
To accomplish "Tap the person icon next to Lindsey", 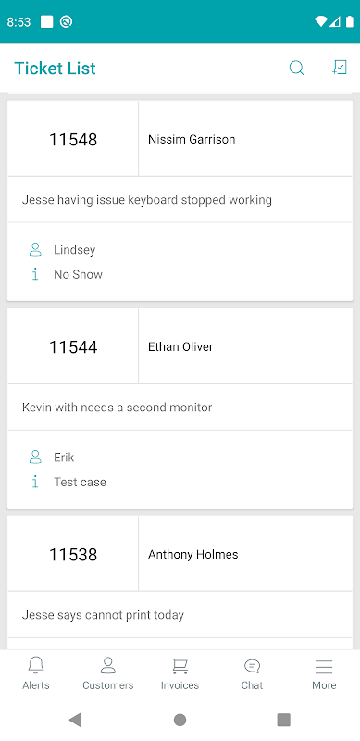I will point(35,249).
